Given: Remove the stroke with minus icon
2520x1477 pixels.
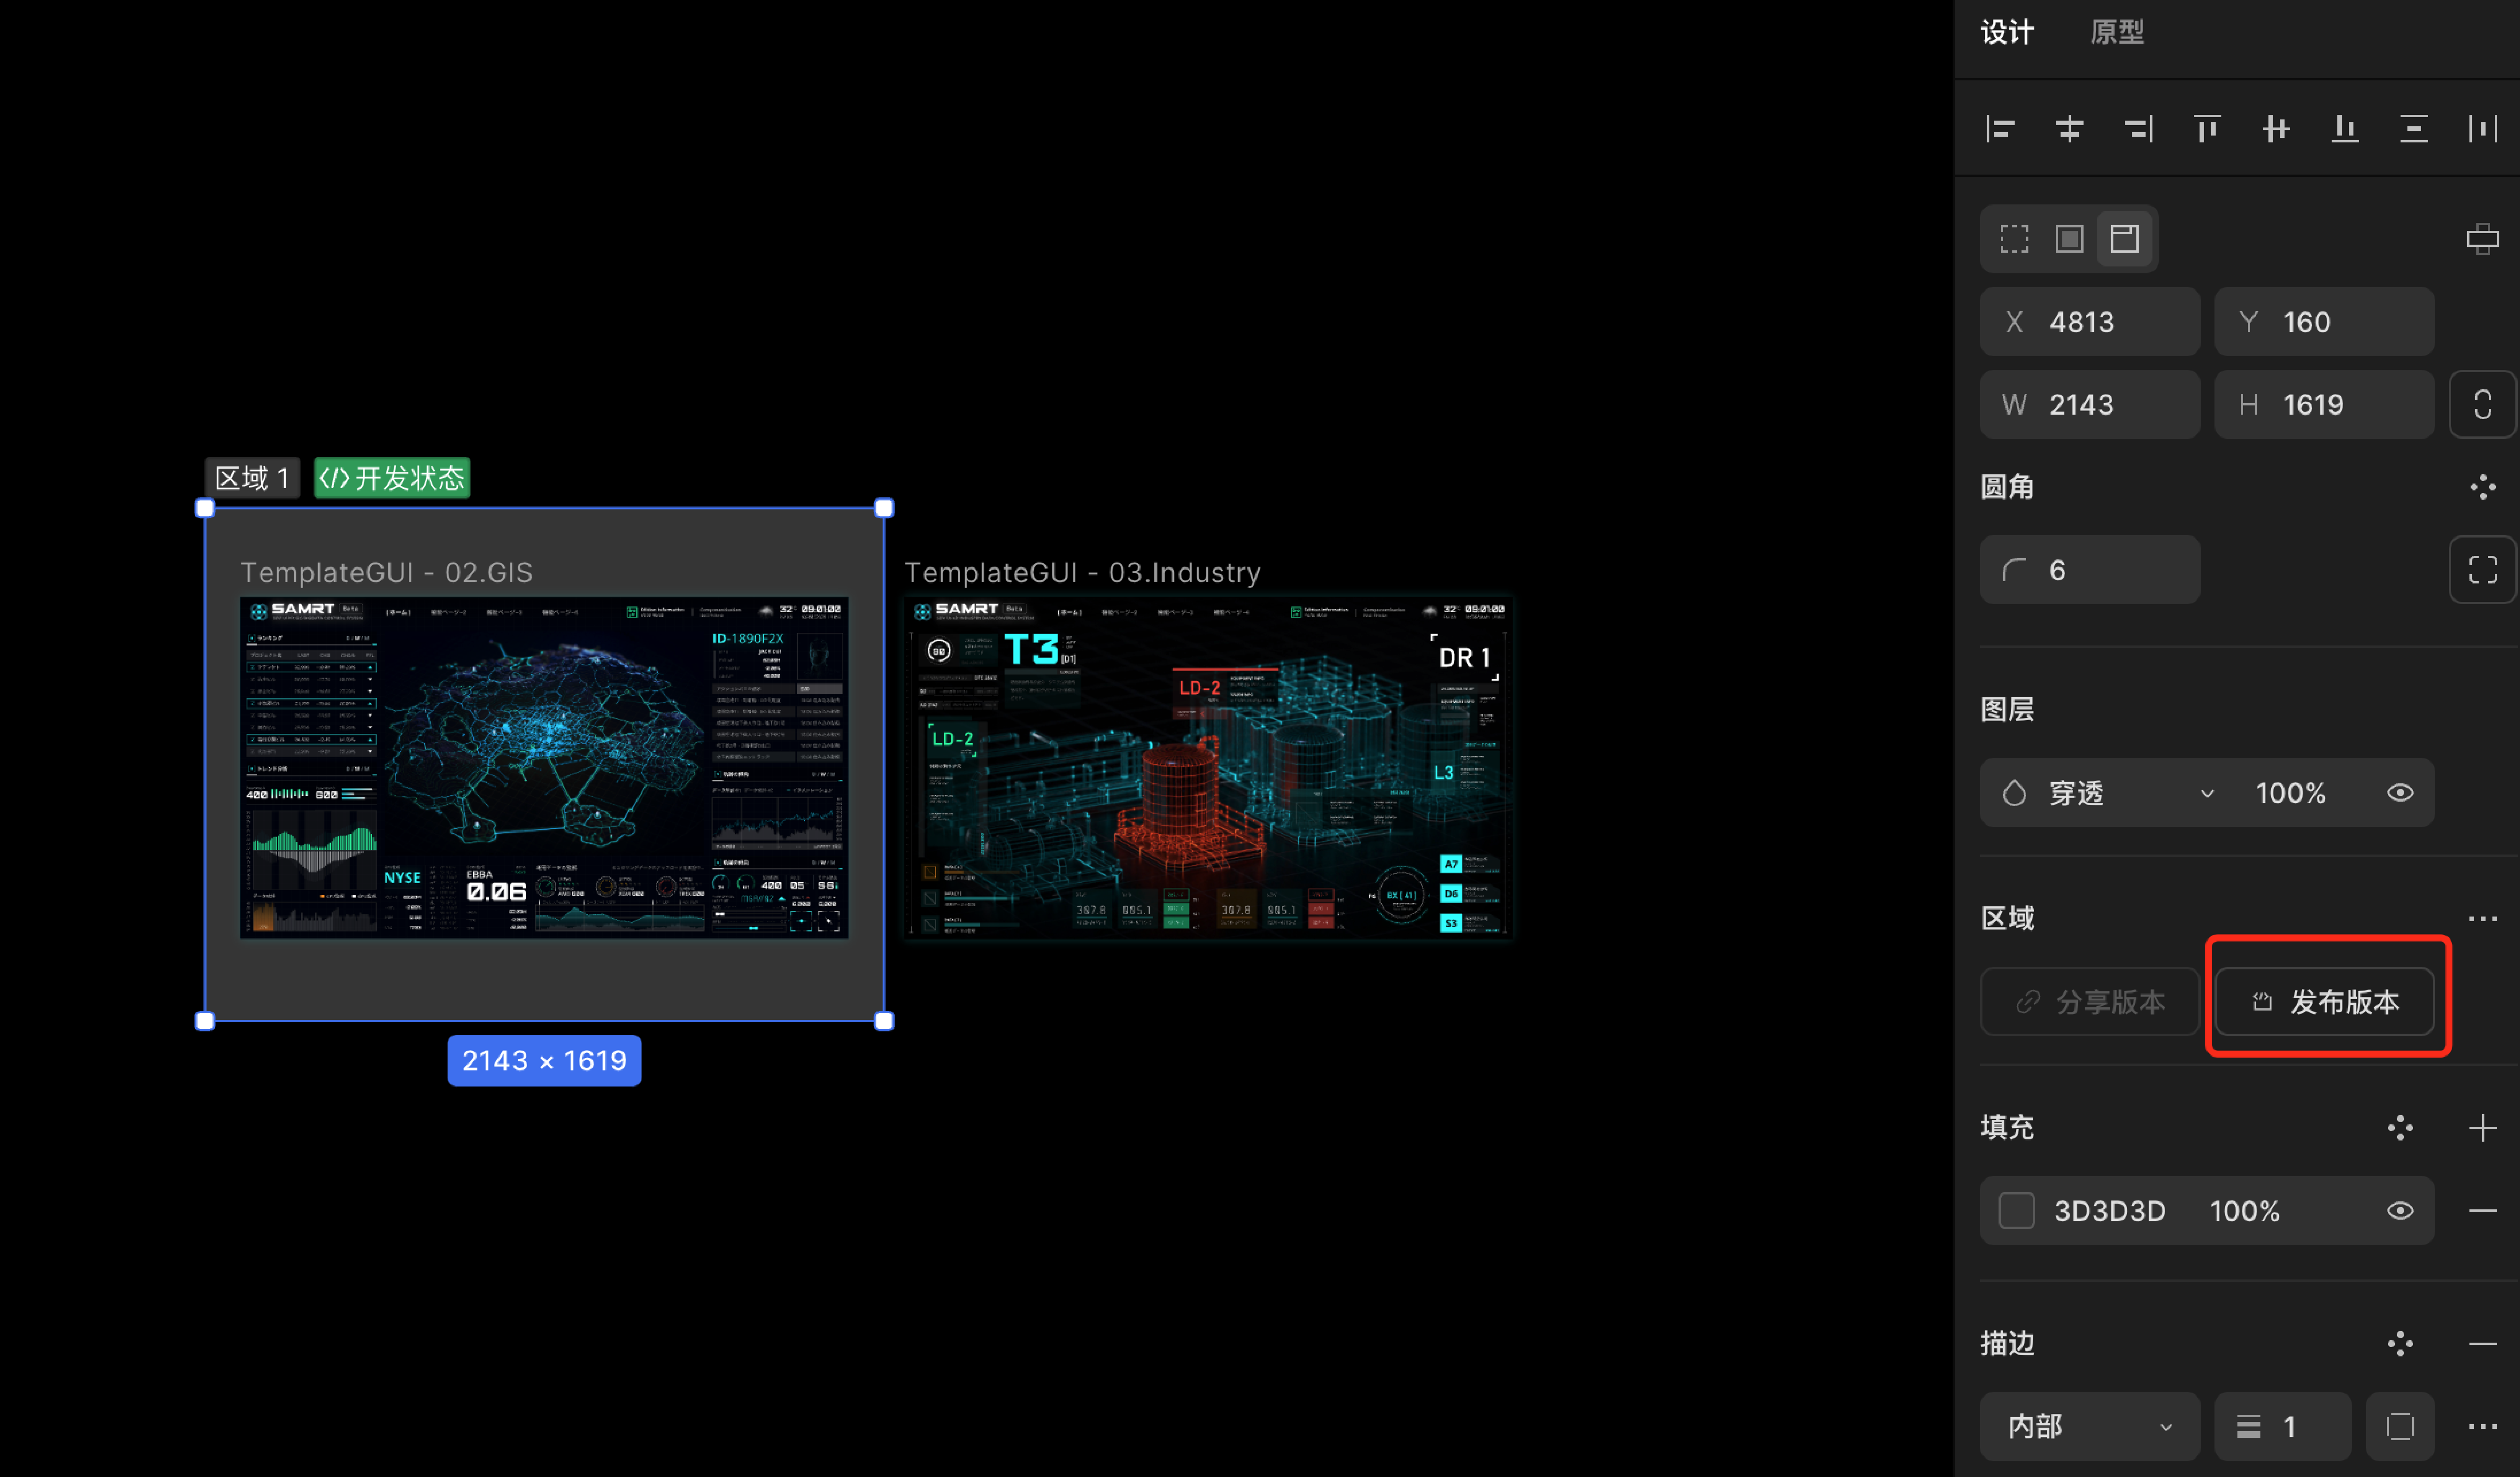Looking at the screenshot, I should pos(2483,1344).
